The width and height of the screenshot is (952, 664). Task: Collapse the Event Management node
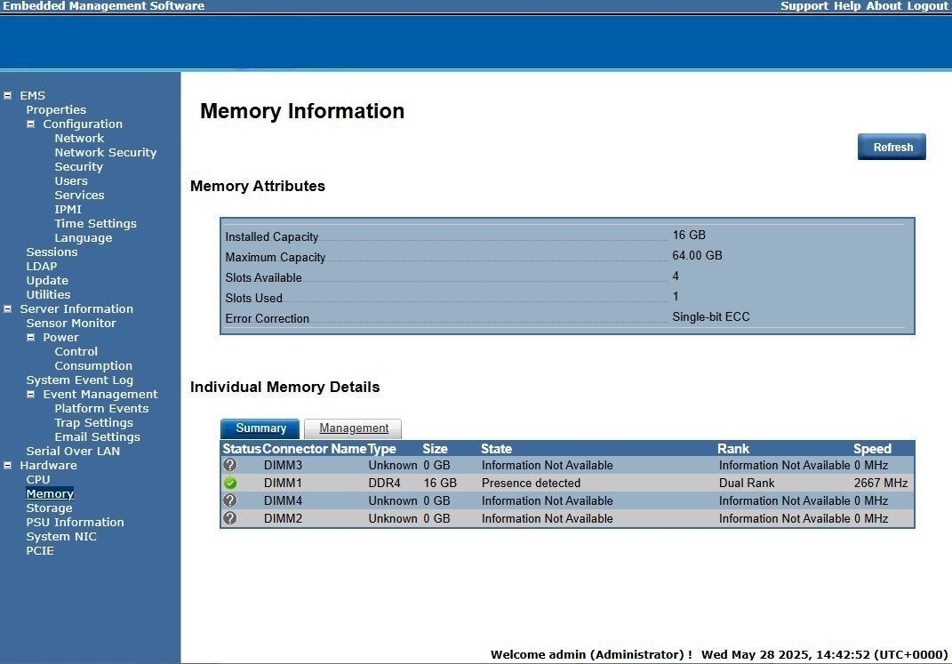(30, 395)
